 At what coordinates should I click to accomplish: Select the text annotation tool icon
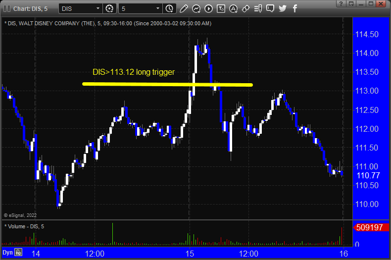(x=221, y=9)
